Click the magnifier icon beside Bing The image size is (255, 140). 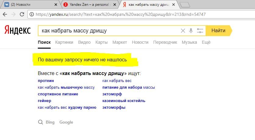(40, 122)
